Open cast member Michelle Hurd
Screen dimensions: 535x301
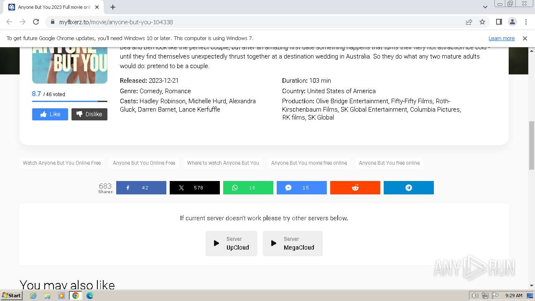click(x=207, y=101)
